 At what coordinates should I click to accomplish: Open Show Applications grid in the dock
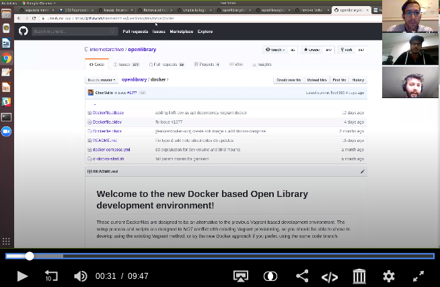pyautogui.click(x=6, y=241)
